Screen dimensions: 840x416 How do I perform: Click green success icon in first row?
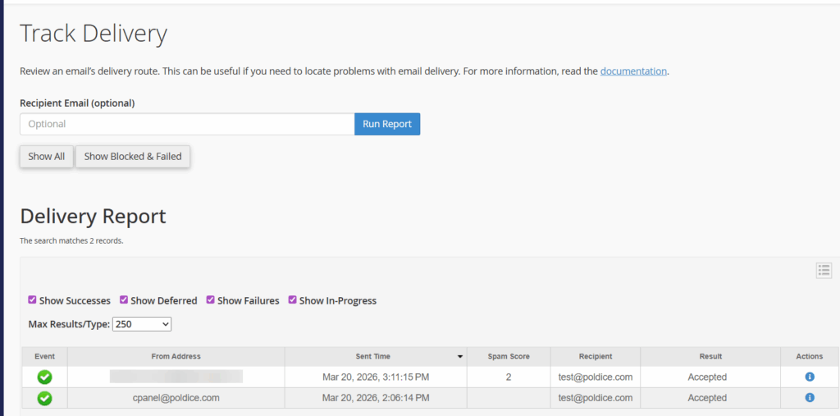[x=44, y=377]
